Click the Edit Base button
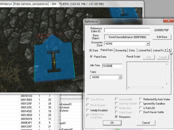The width and height of the screenshot is (174, 130). click(162, 37)
